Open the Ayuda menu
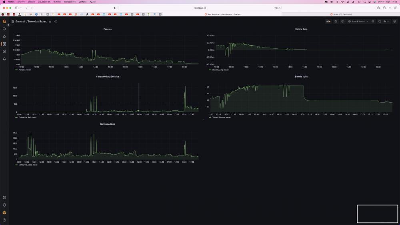Viewport: 400px width, 225px height. pyautogui.click(x=93, y=2)
